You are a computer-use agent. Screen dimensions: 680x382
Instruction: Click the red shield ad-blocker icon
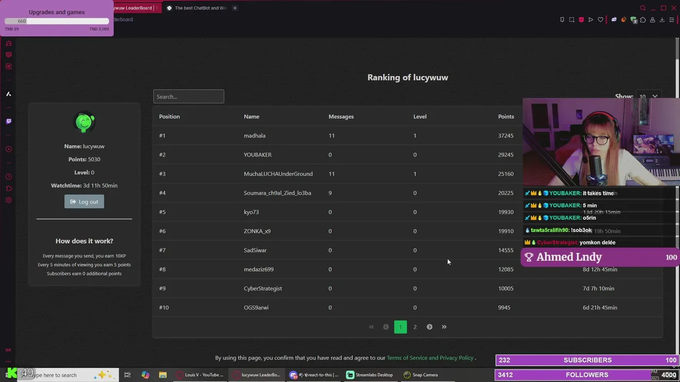pyautogui.click(x=581, y=20)
